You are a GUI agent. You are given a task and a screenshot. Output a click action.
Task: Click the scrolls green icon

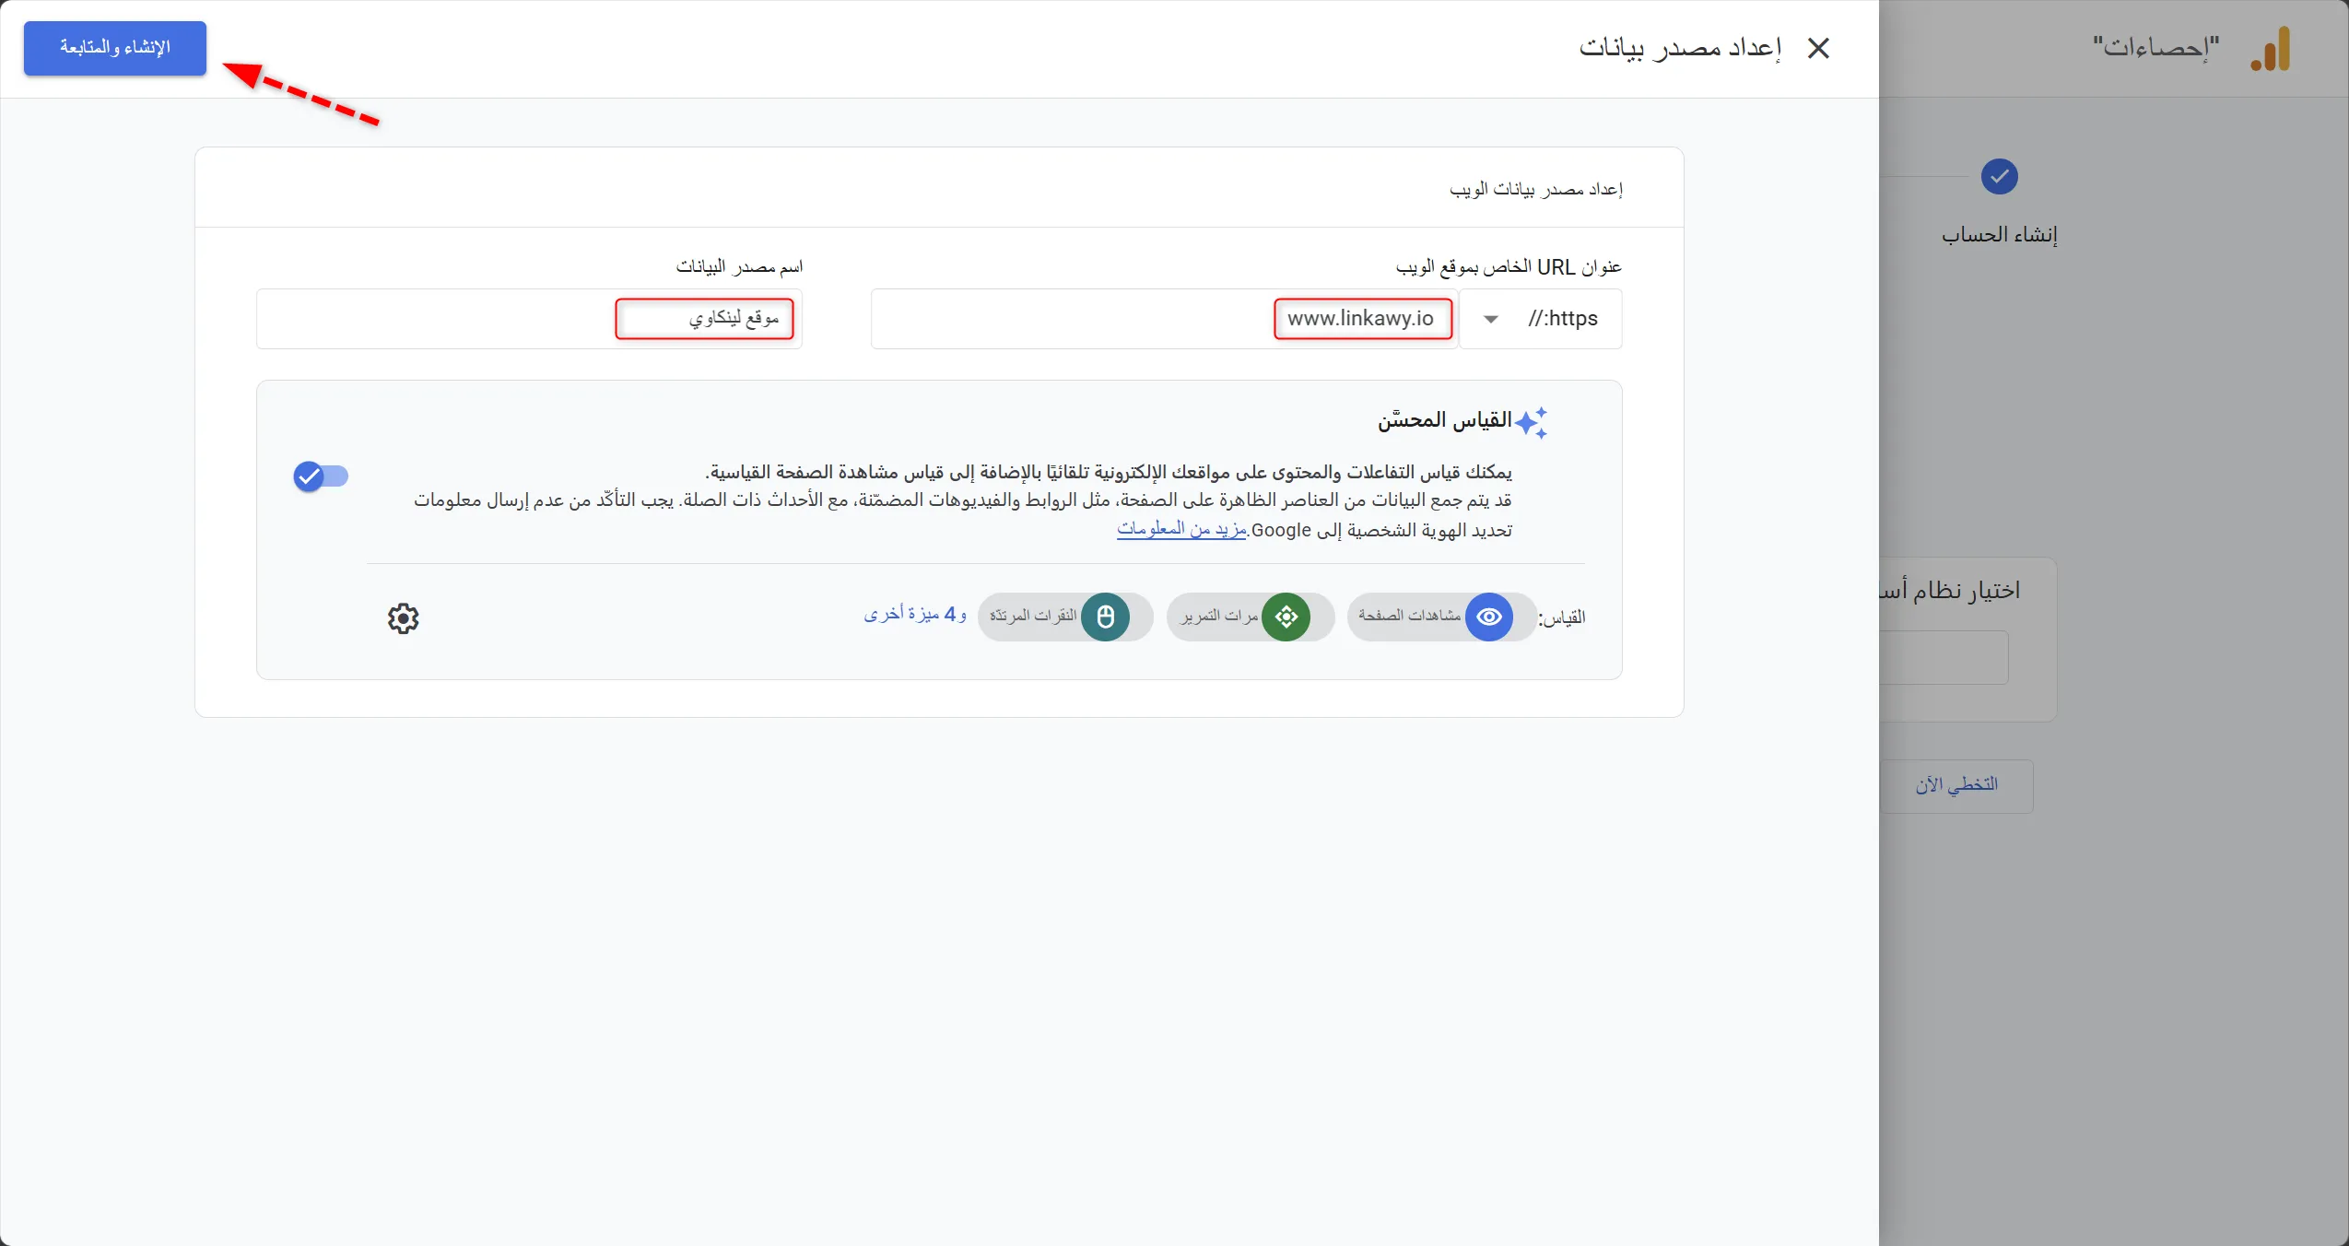[1286, 617]
